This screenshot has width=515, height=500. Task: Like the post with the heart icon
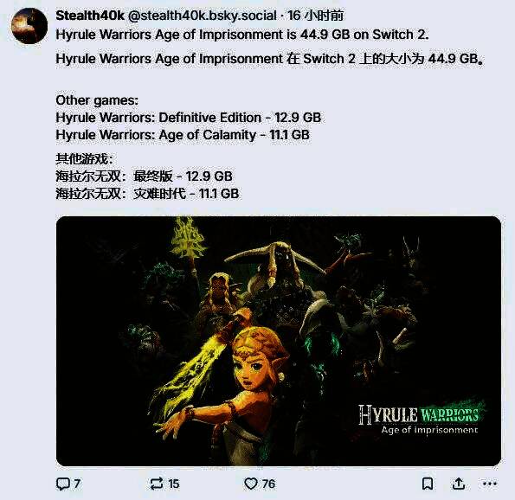[251, 484]
